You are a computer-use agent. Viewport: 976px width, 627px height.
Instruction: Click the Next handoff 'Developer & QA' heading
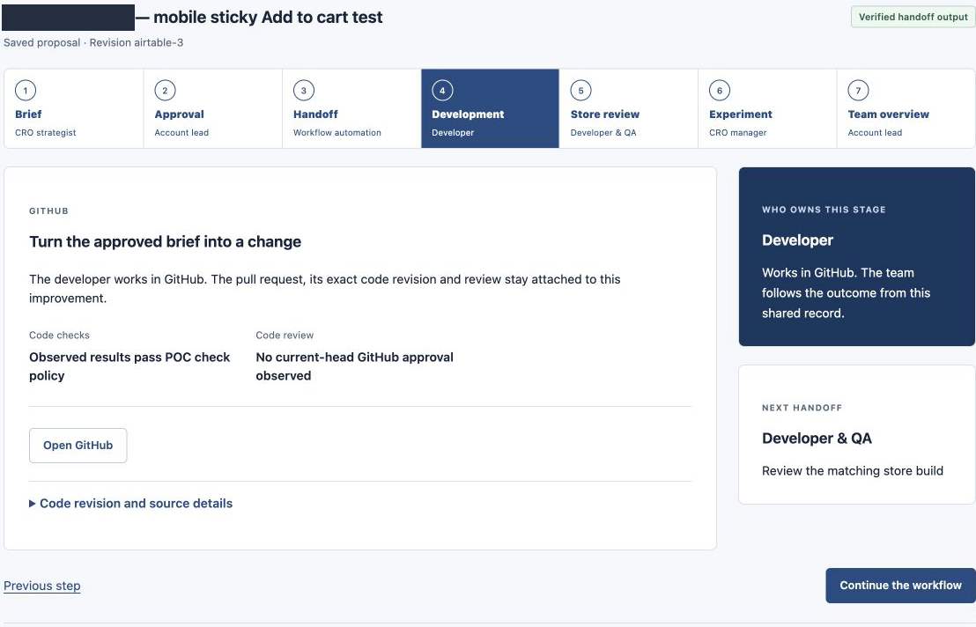click(x=817, y=439)
